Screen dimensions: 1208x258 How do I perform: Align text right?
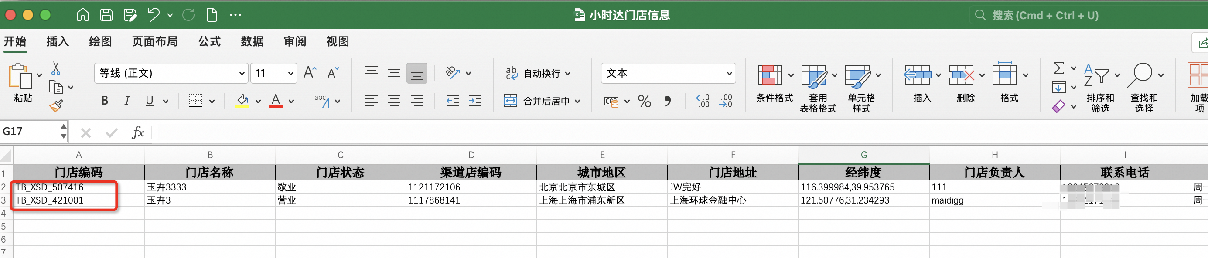417,101
